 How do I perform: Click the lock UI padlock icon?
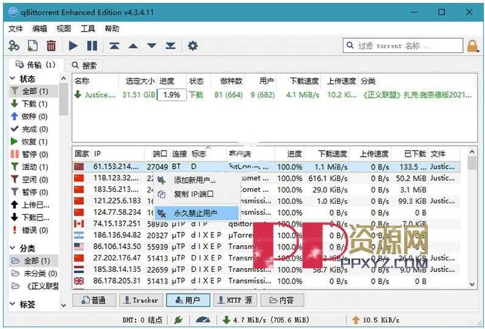[x=472, y=46]
